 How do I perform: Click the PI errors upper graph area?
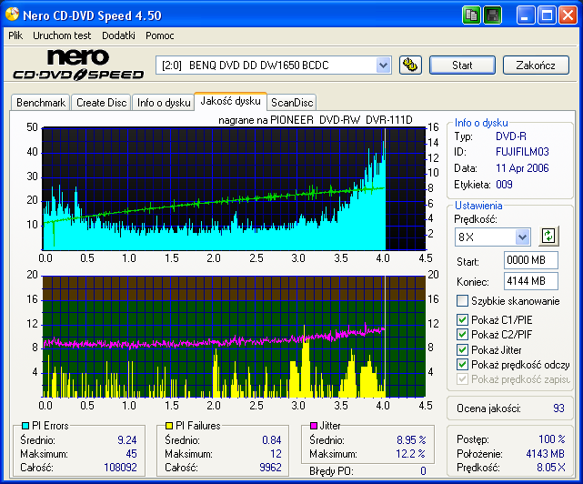(x=234, y=188)
